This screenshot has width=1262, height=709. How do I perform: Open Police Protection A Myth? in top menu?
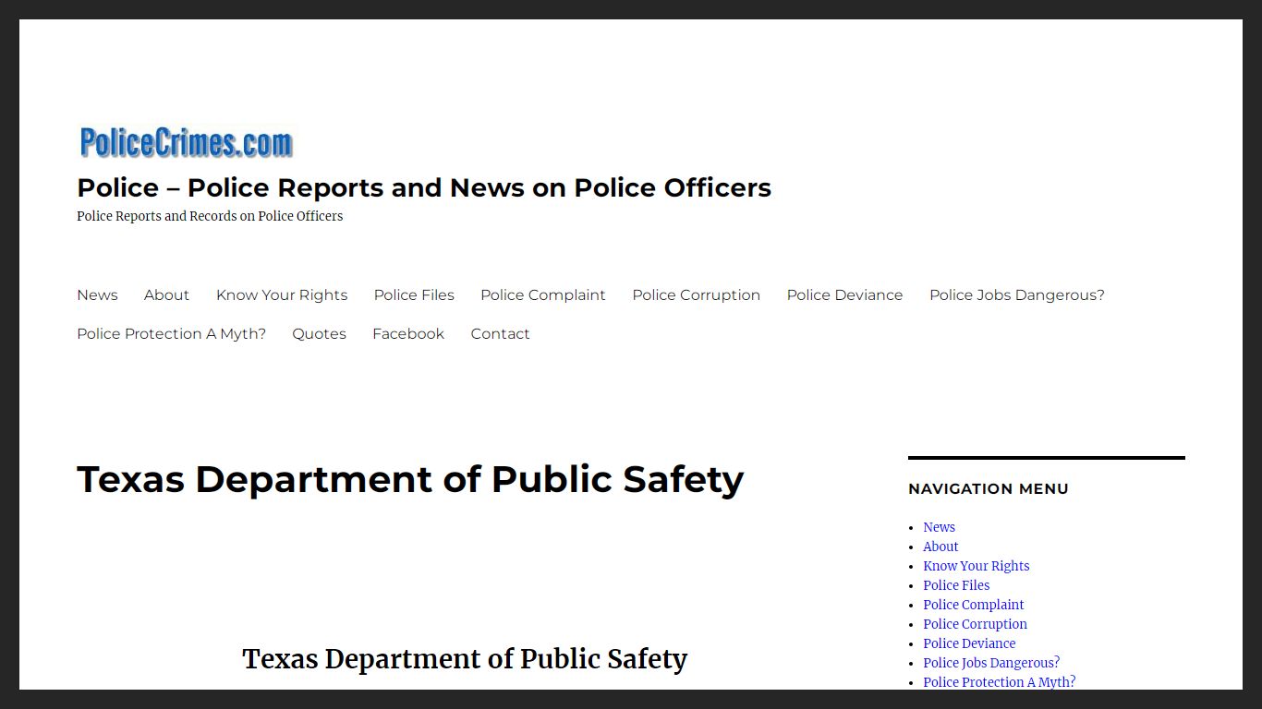pyautogui.click(x=171, y=333)
